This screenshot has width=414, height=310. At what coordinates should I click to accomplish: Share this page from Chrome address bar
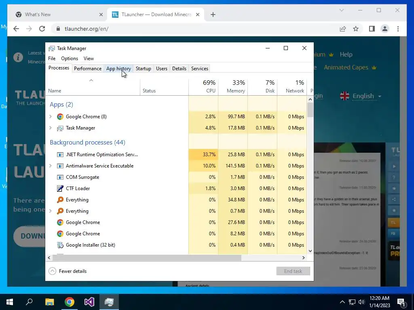343,29
